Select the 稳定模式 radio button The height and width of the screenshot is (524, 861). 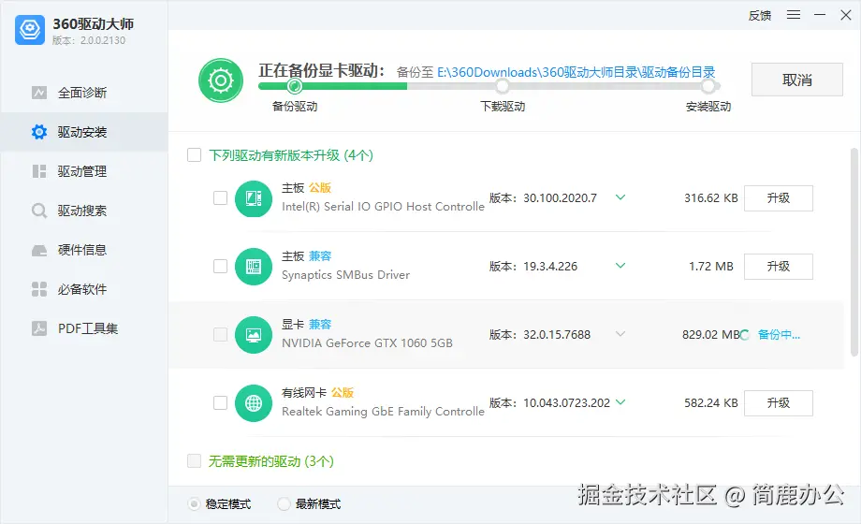(194, 503)
